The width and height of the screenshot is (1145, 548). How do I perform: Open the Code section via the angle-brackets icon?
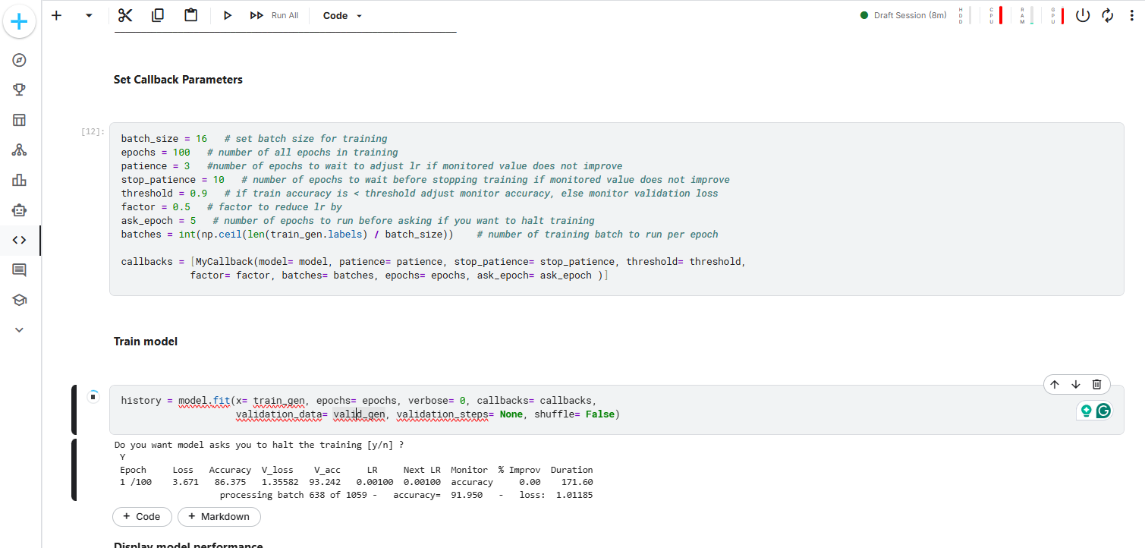click(19, 240)
